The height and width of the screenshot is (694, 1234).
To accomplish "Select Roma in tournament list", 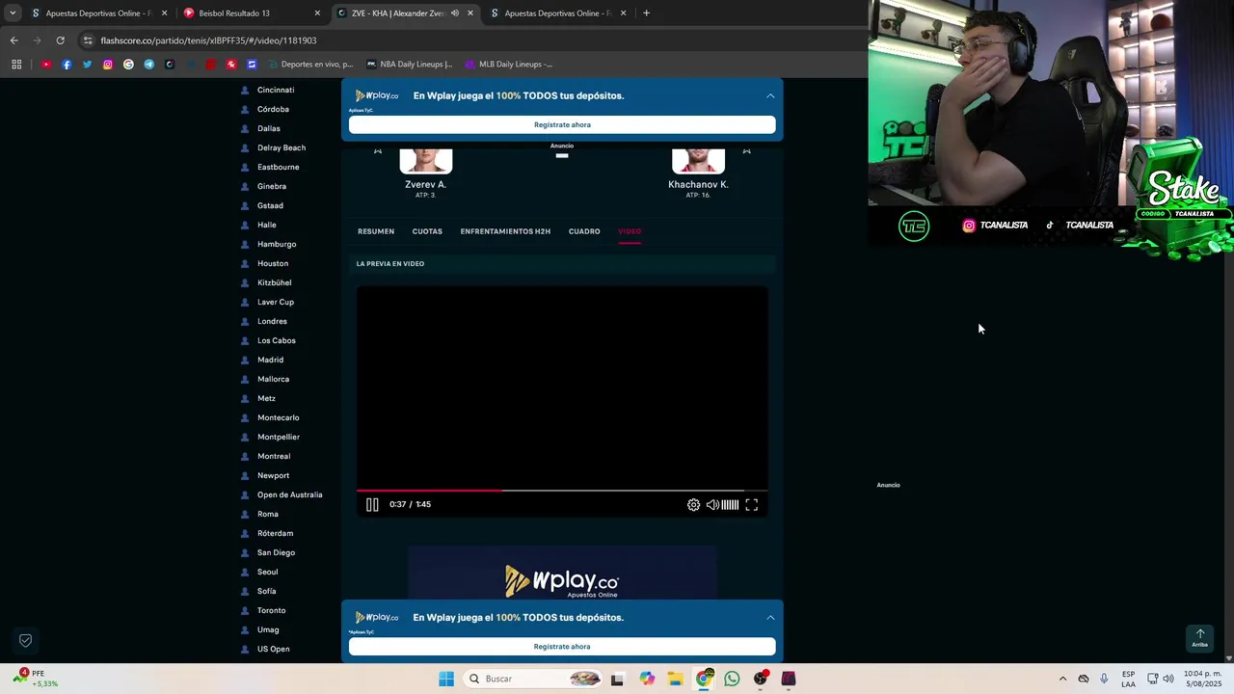I will coord(267,514).
